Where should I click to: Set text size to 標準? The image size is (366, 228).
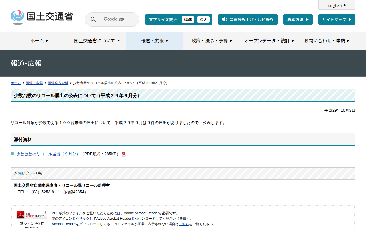pyautogui.click(x=188, y=19)
